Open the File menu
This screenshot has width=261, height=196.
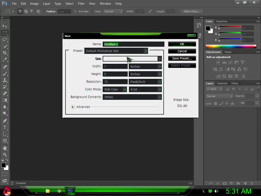point(14,4)
